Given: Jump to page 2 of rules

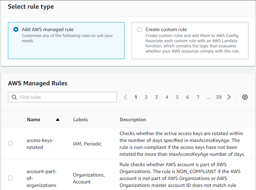Looking at the screenshot, I should [146, 97].
